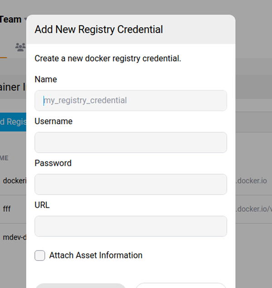The height and width of the screenshot is (288, 272).
Task: Sort by the NAME column header
Action: coord(5,158)
